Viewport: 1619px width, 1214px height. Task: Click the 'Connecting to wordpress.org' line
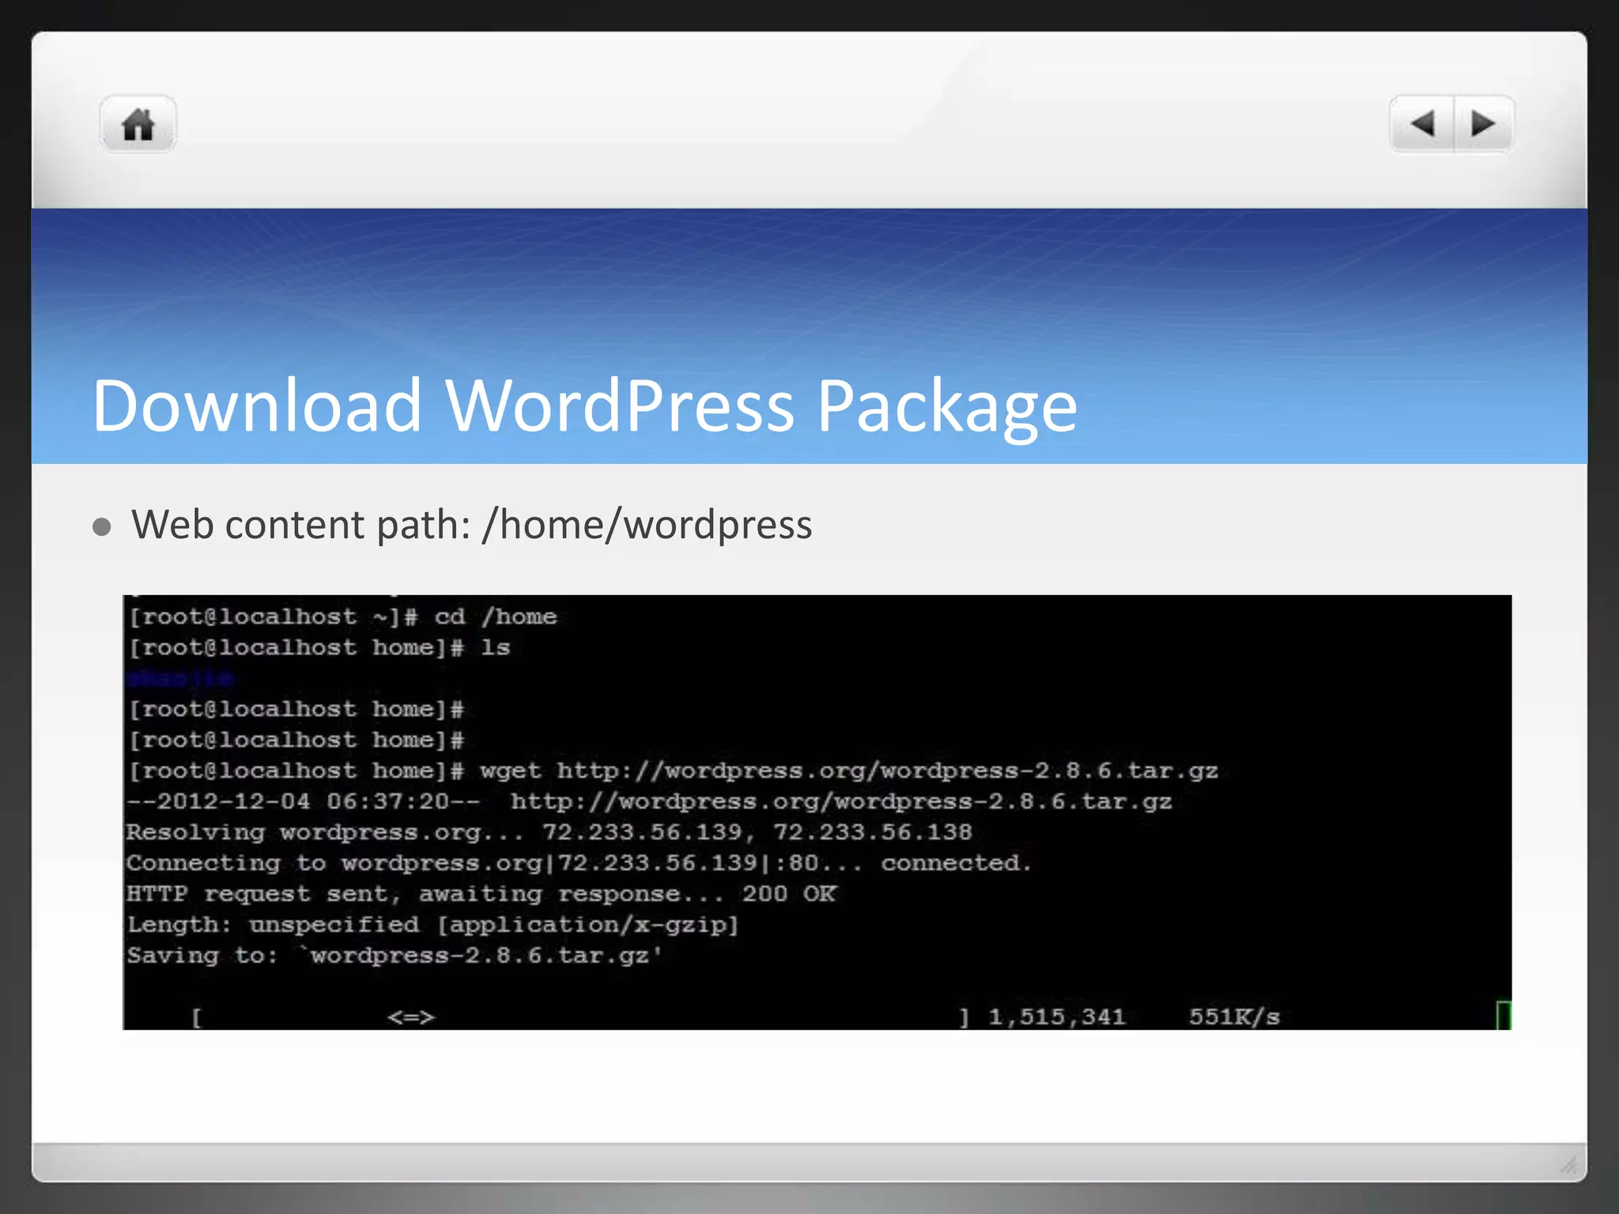point(579,863)
